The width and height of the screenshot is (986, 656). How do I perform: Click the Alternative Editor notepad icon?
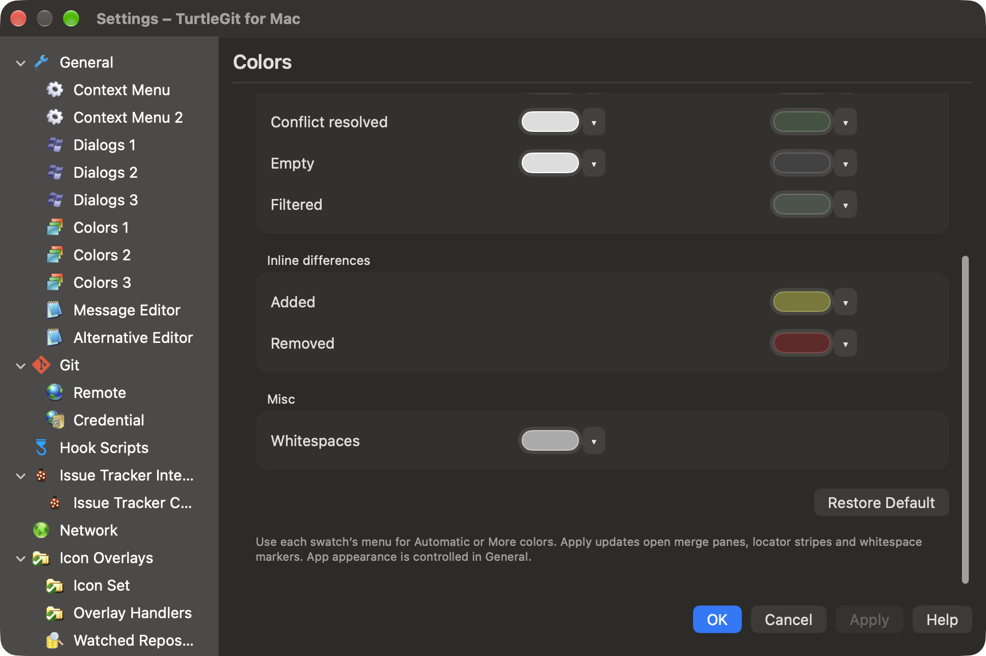pyautogui.click(x=55, y=337)
